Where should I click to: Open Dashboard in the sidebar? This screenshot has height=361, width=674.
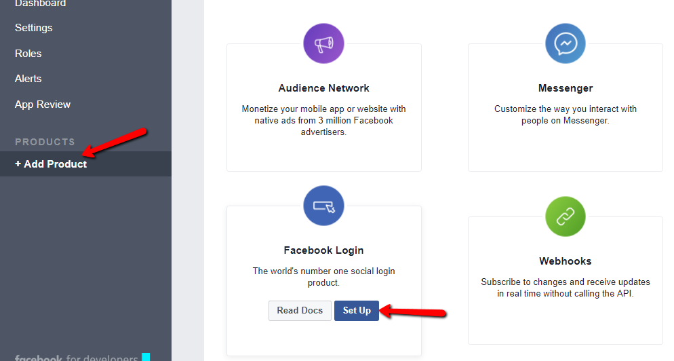pyautogui.click(x=41, y=3)
